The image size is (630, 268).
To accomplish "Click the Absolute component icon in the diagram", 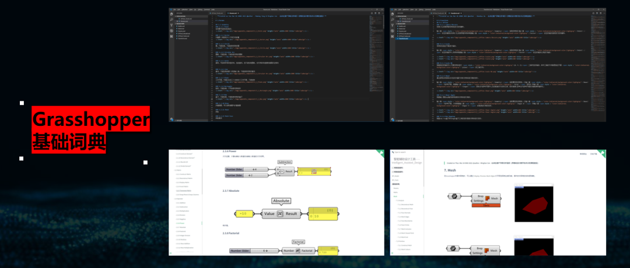I will (x=280, y=214).
